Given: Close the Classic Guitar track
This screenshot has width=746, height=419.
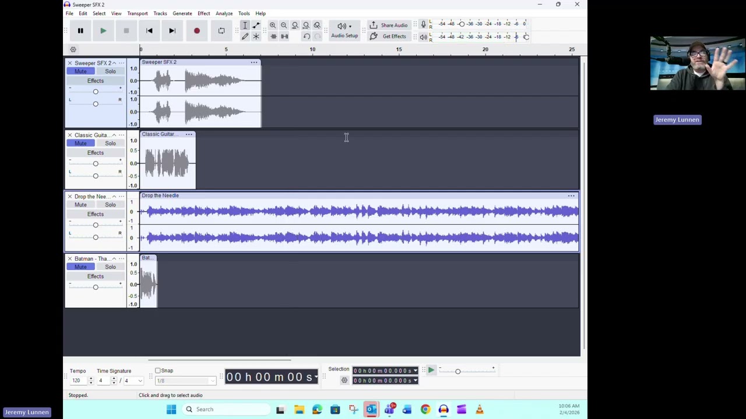Looking at the screenshot, I should coord(70,135).
